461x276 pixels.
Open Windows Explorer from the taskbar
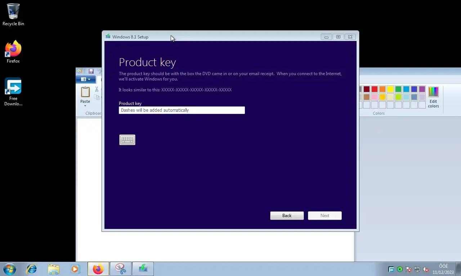54,269
